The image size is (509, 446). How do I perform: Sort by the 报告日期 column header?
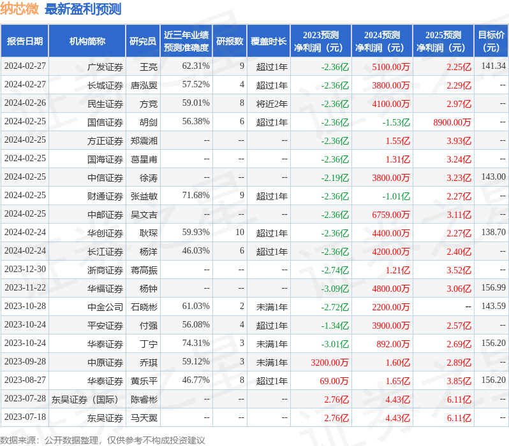point(25,41)
